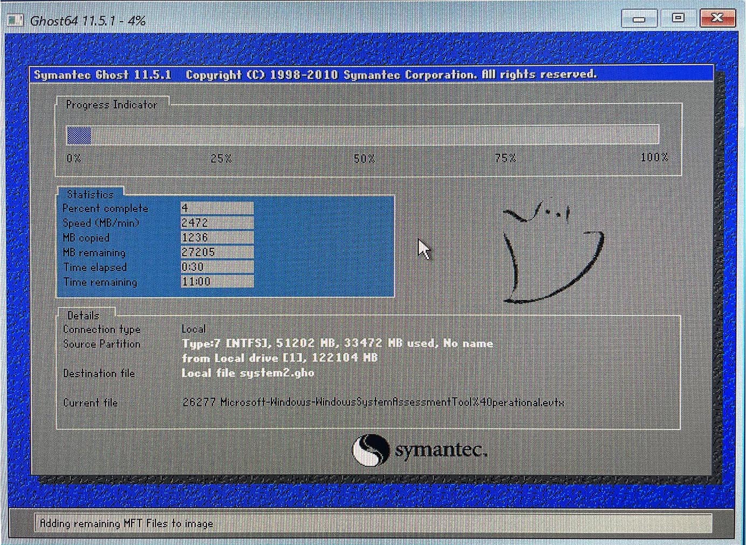Click the Current file name text

point(373,403)
